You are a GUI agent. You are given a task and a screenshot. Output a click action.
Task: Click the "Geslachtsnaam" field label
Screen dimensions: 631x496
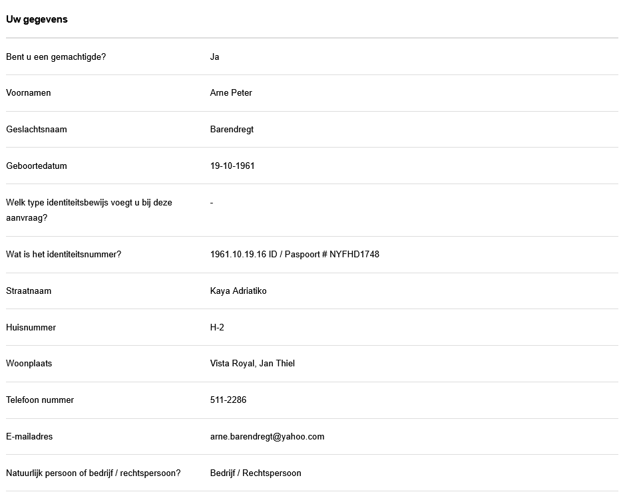click(37, 129)
